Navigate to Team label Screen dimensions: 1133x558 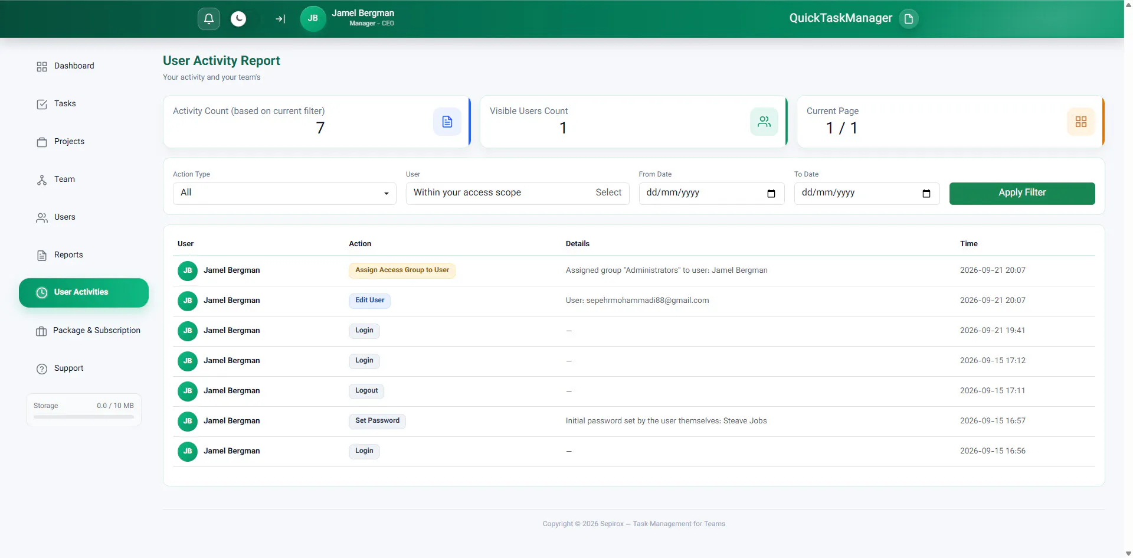tap(64, 180)
